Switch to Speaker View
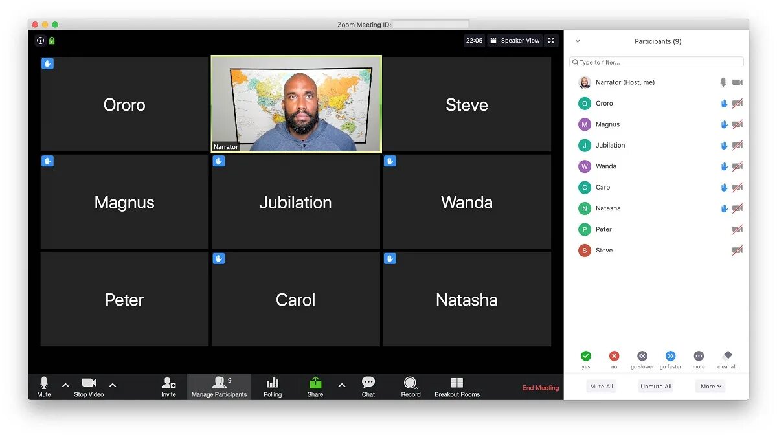 click(x=515, y=40)
